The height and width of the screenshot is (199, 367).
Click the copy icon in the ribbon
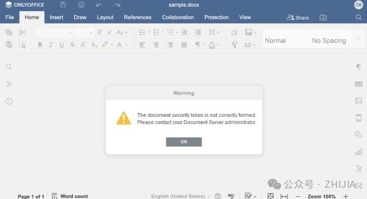pyautogui.click(x=9, y=32)
